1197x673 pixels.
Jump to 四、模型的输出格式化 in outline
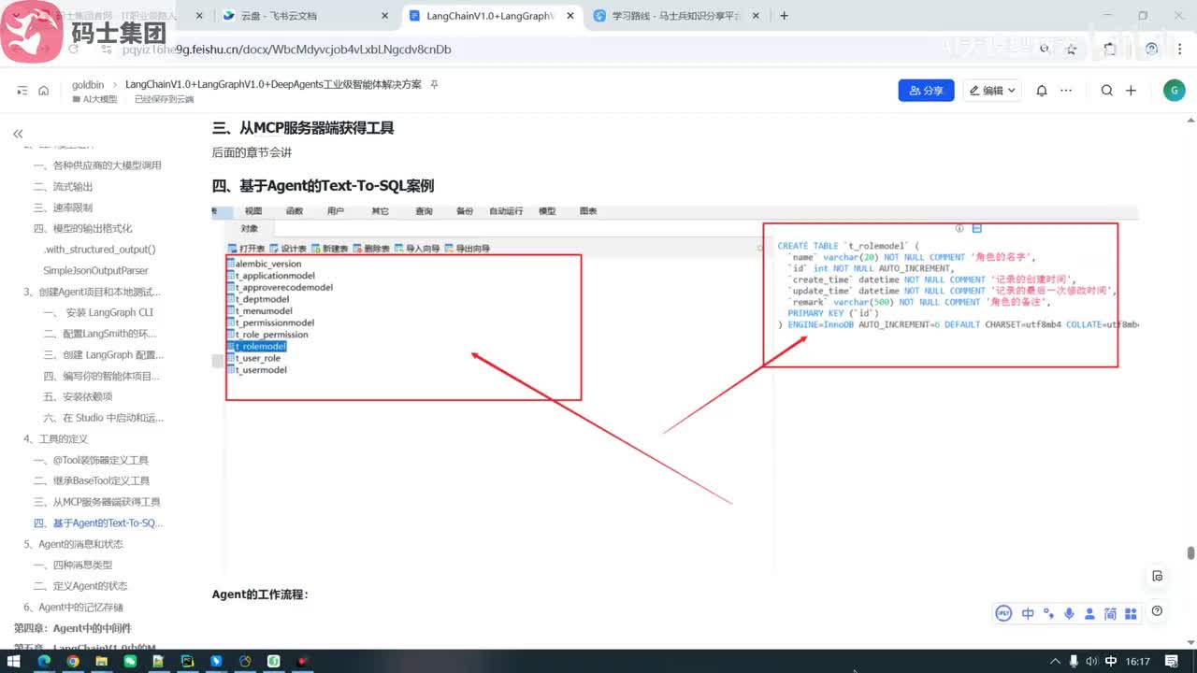(x=82, y=228)
